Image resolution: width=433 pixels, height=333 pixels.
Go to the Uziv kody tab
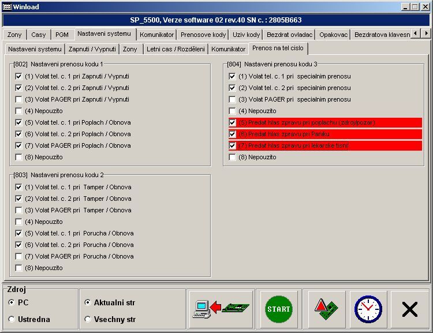click(246, 35)
